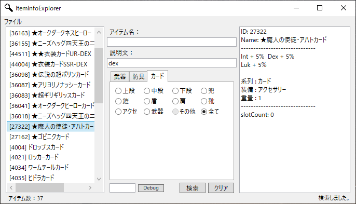
Task: Click the vertical scrollbar thumb in item list
Action: (x=99, y=75)
